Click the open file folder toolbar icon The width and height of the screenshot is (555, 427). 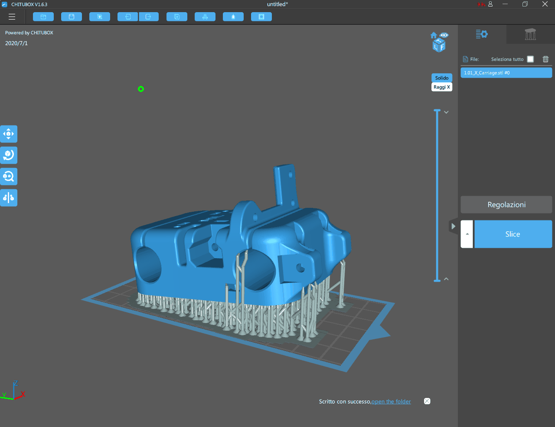(43, 16)
